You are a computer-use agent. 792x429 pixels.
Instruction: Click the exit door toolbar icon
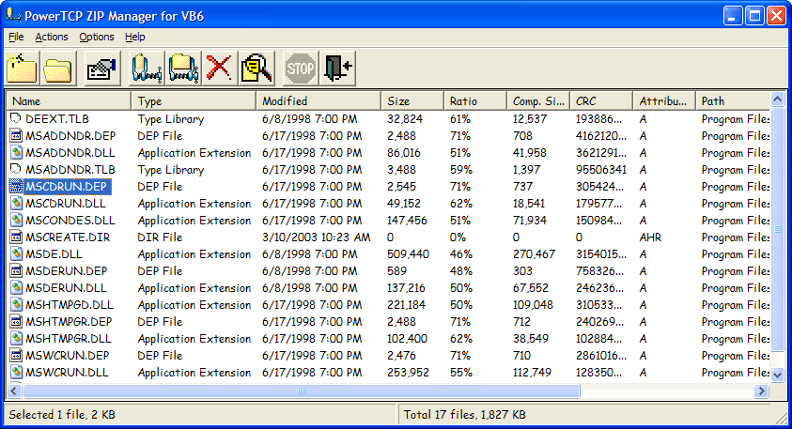coord(338,69)
